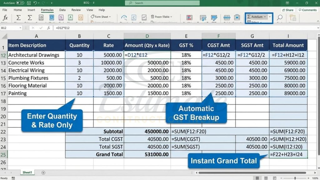
Task: Click column D header
Action: click(147, 36)
